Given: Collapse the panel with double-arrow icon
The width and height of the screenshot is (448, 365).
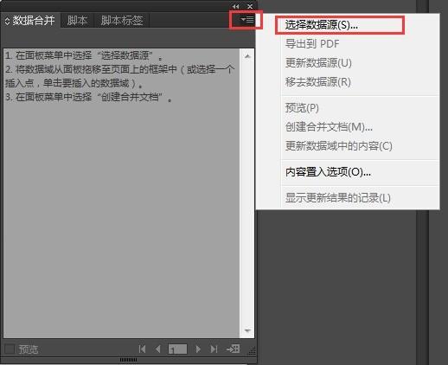Looking at the screenshot, I should (235, 6).
